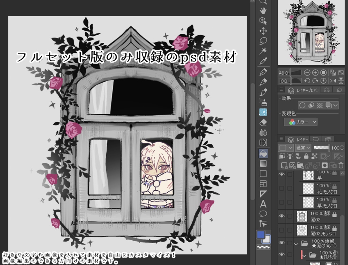
Task: Collapse the ★窓の向こう folder
Action: click(x=296, y=244)
